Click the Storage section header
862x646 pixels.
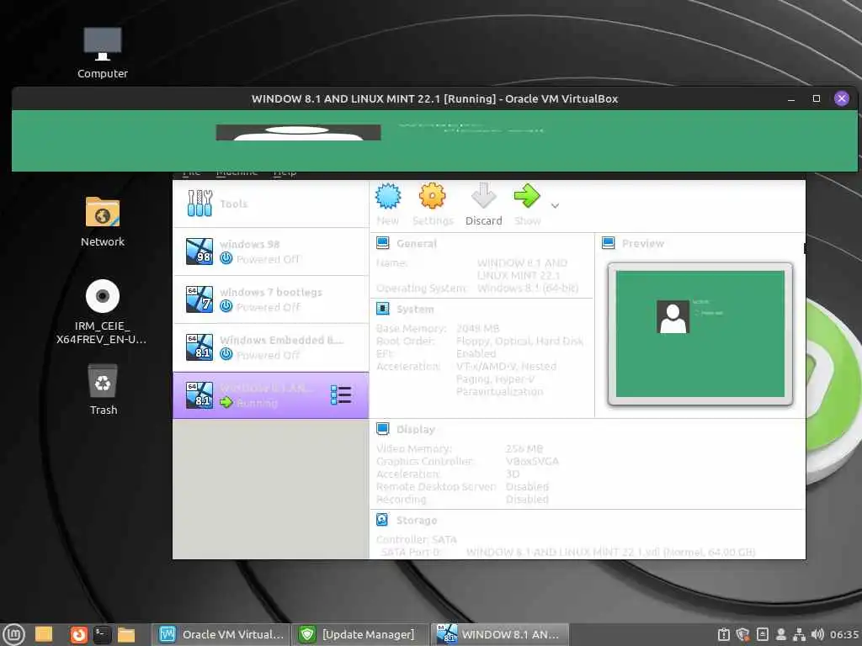tap(417, 520)
